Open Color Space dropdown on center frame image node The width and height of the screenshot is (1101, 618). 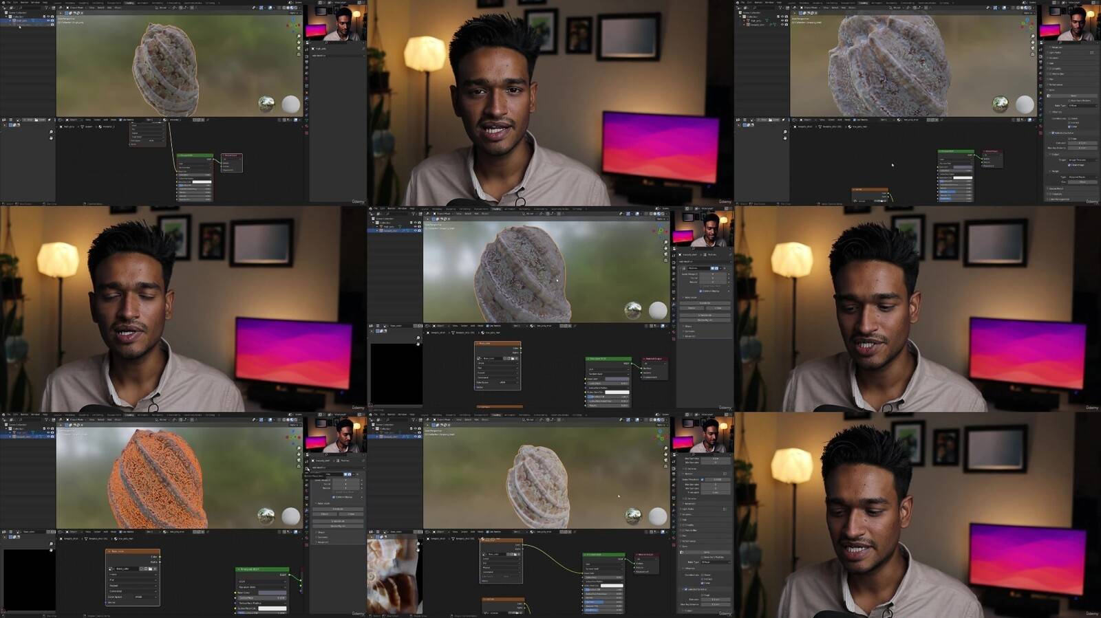coord(508,382)
